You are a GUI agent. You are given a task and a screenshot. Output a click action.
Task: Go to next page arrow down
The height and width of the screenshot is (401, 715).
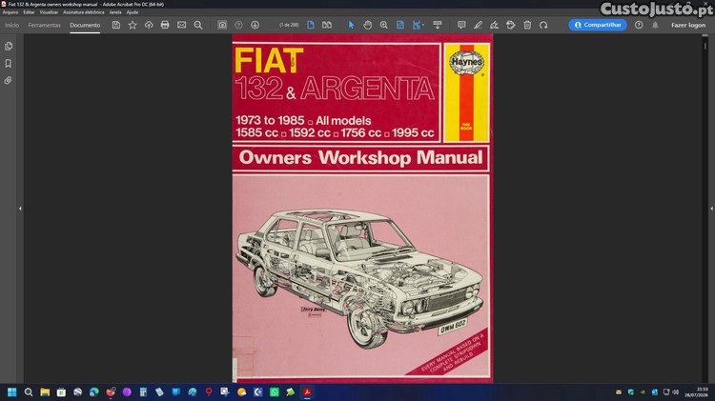[255, 25]
